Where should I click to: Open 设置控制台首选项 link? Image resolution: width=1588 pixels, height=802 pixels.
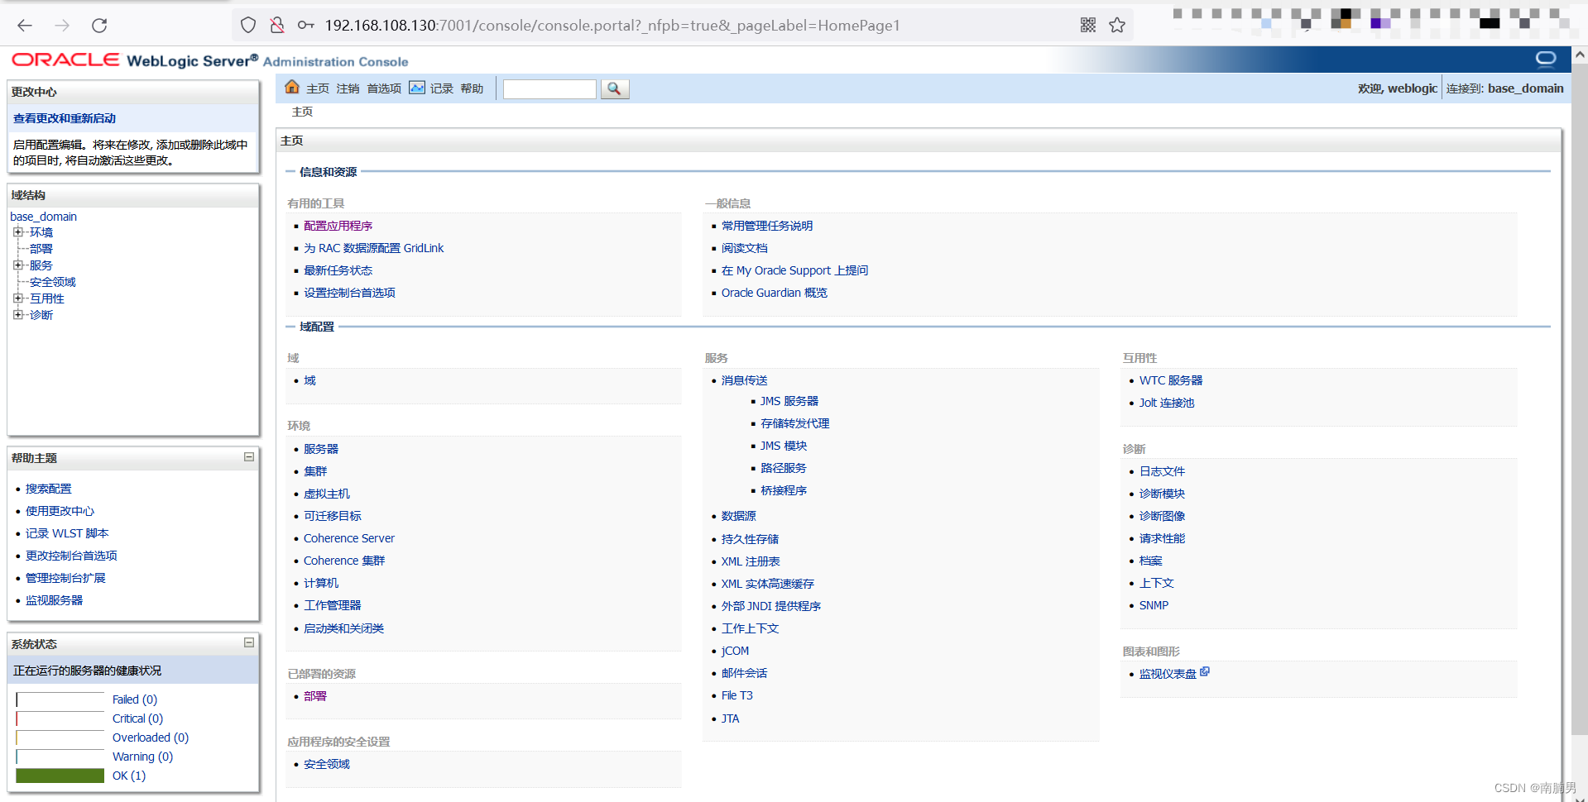tap(349, 293)
